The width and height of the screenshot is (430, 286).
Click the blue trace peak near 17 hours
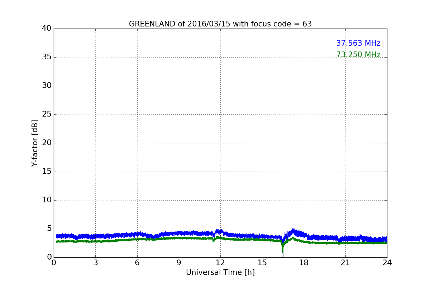click(x=293, y=230)
